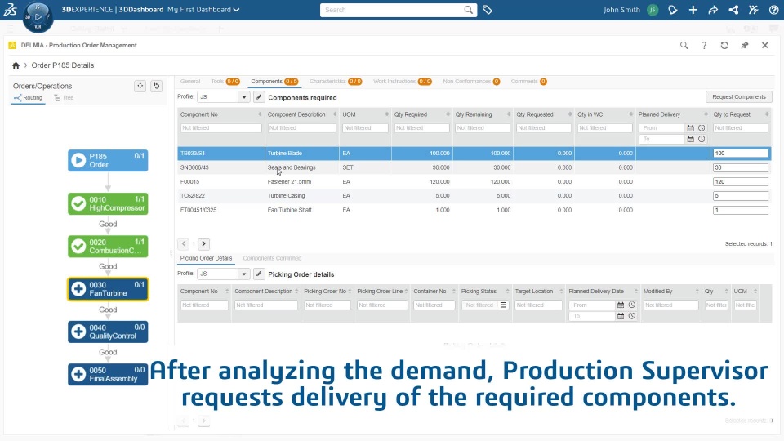Go to home via breadcrumb icon

pyautogui.click(x=16, y=65)
